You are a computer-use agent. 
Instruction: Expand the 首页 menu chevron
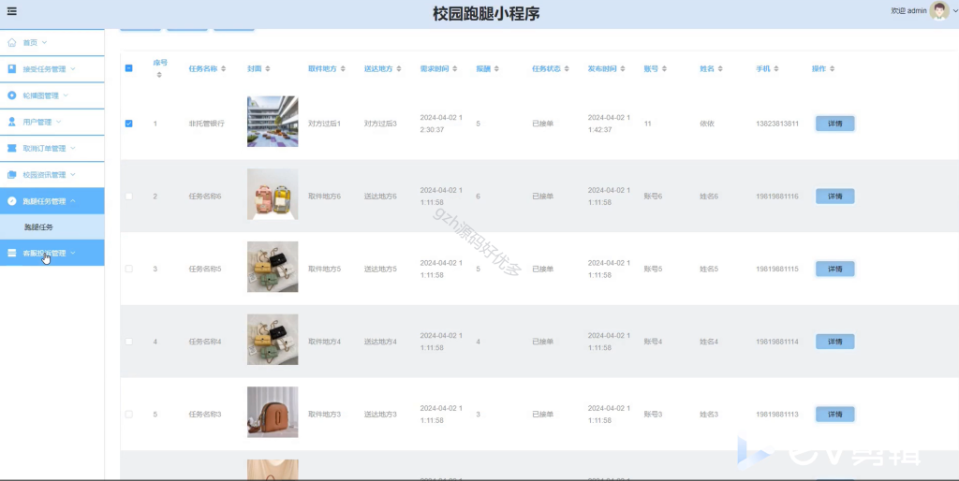click(x=44, y=43)
